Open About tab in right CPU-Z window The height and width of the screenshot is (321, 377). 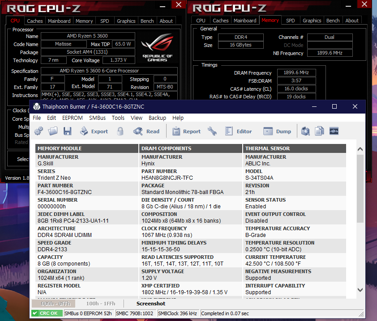coord(352,21)
